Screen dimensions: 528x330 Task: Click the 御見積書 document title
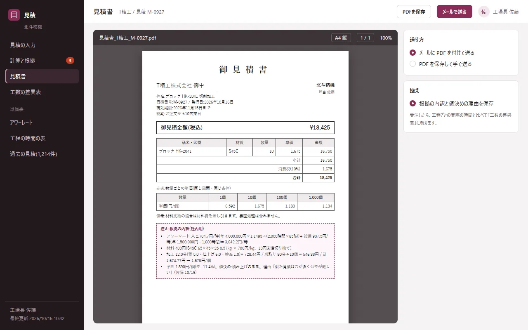click(x=243, y=69)
